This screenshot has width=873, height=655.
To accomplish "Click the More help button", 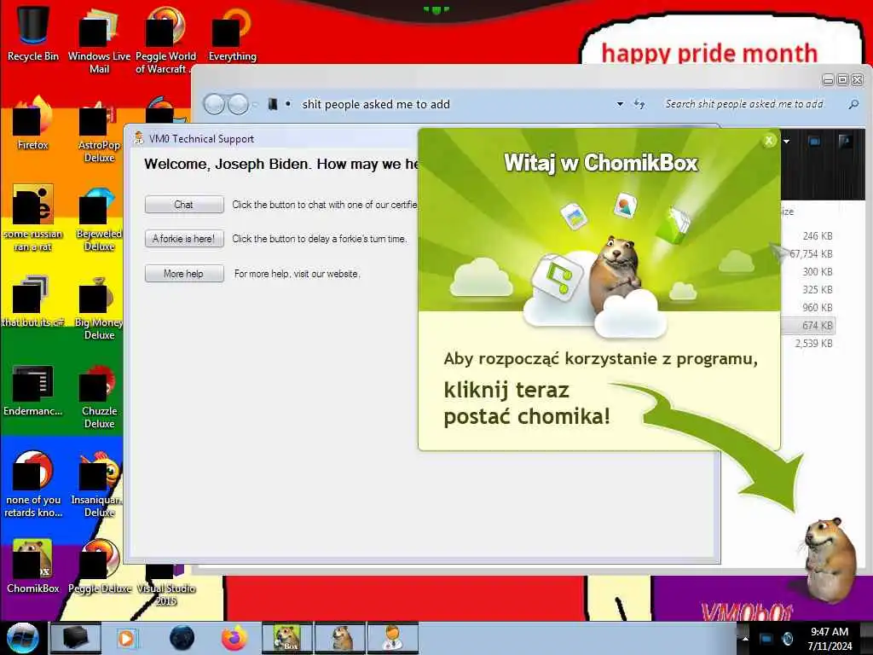I will pos(184,274).
